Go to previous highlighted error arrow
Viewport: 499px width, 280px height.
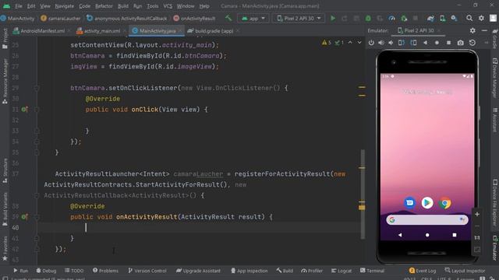click(350, 43)
